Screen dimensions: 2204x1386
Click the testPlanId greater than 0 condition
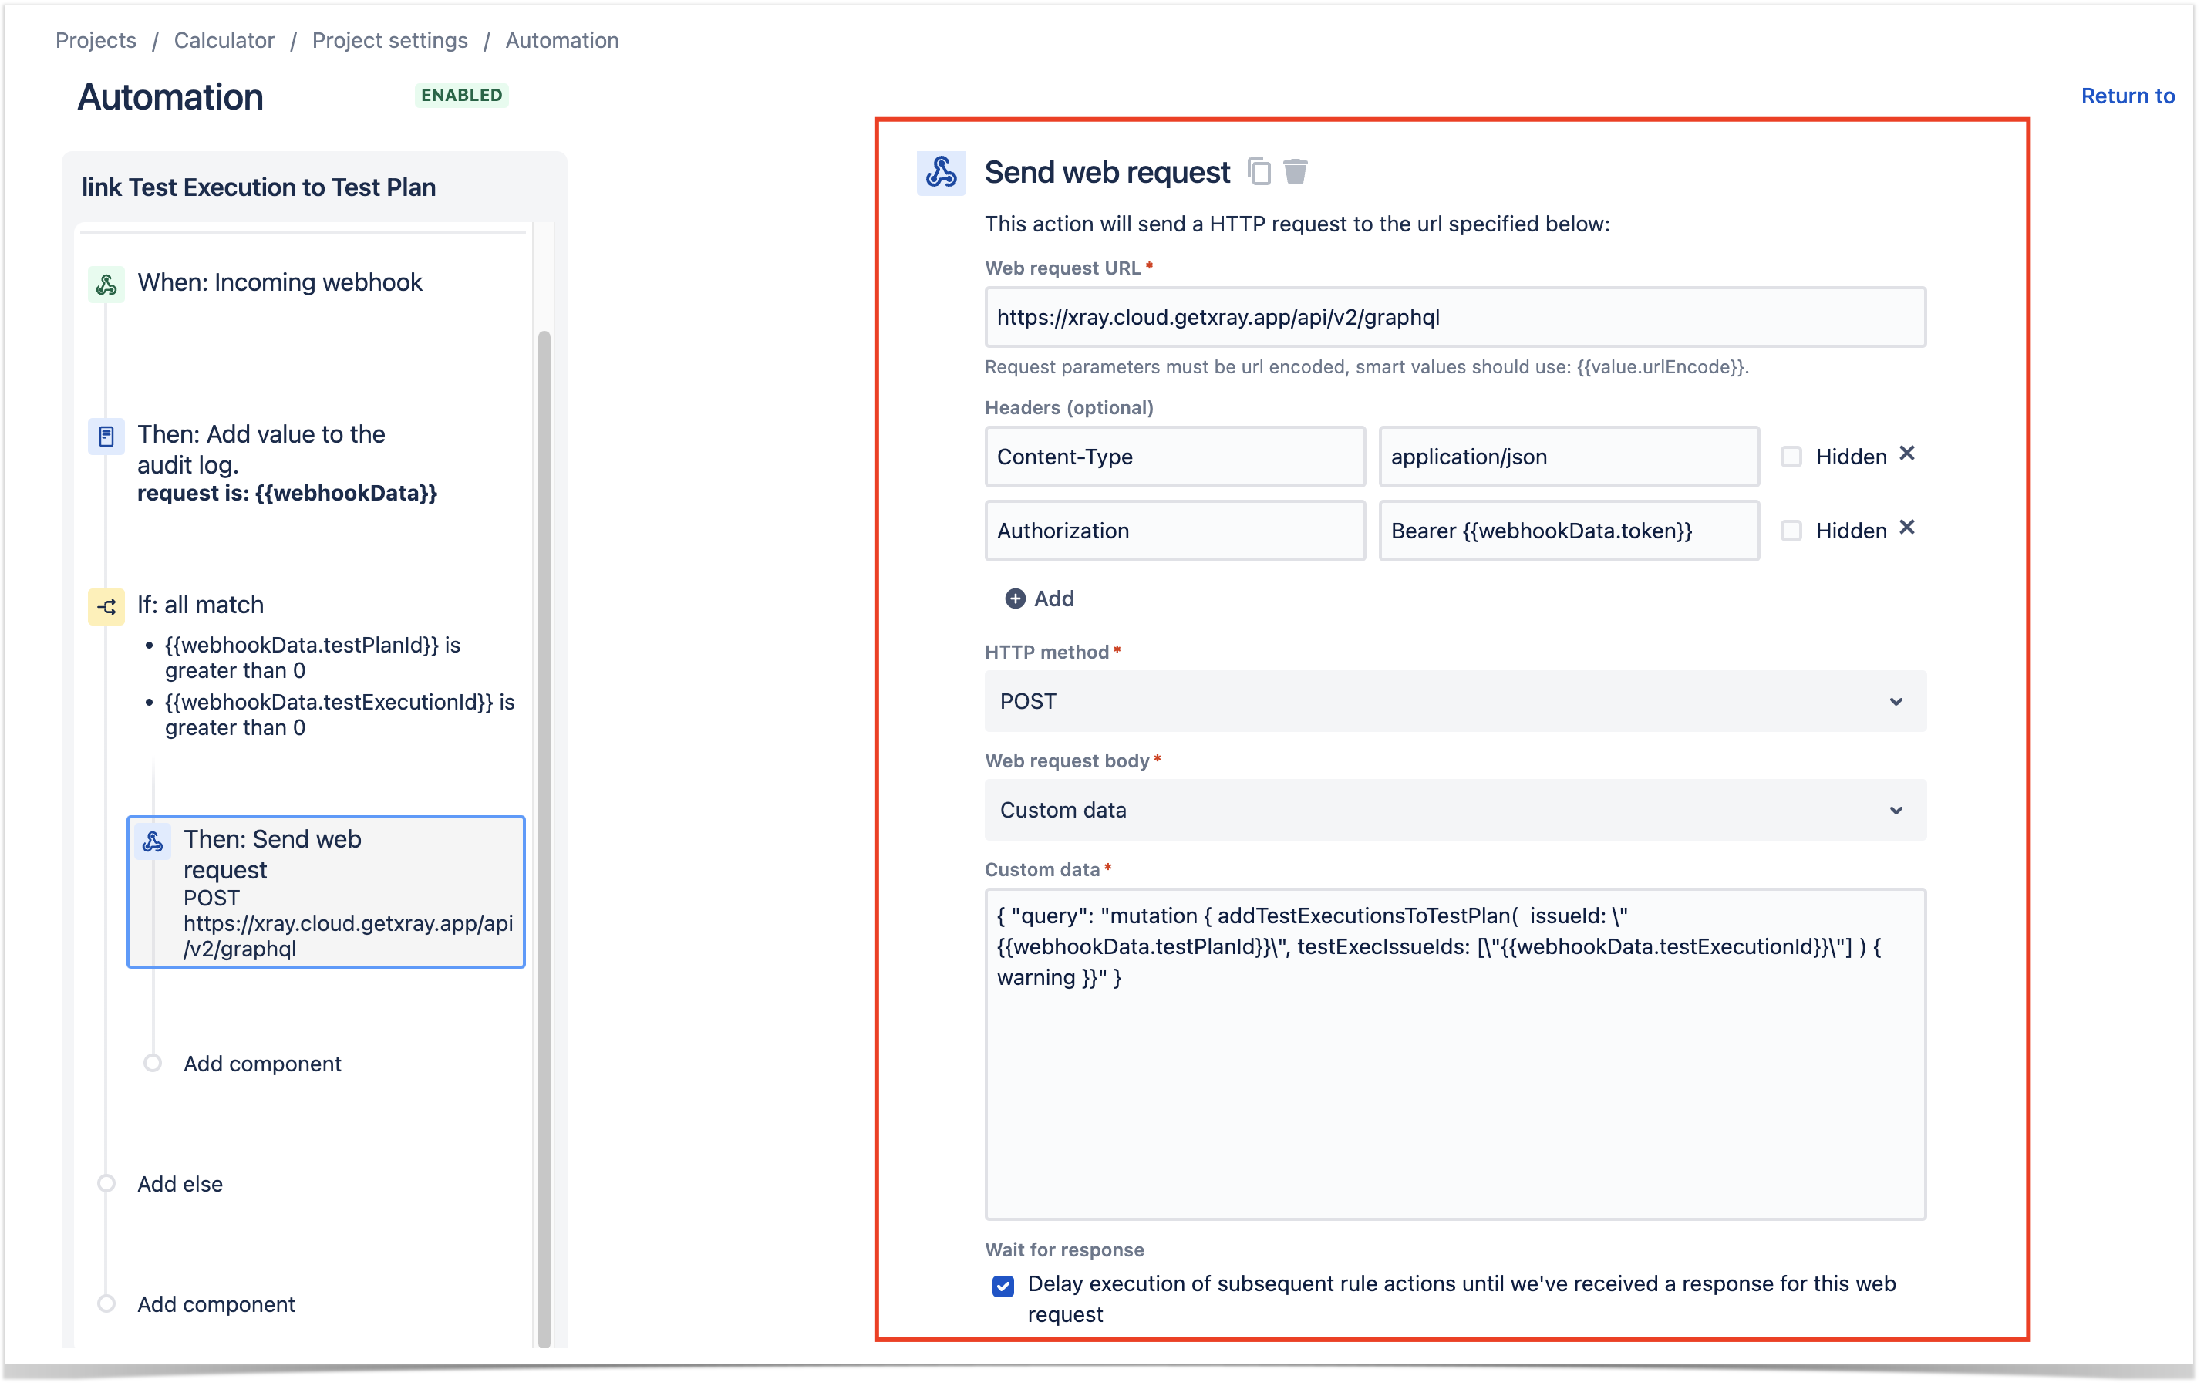[313, 658]
